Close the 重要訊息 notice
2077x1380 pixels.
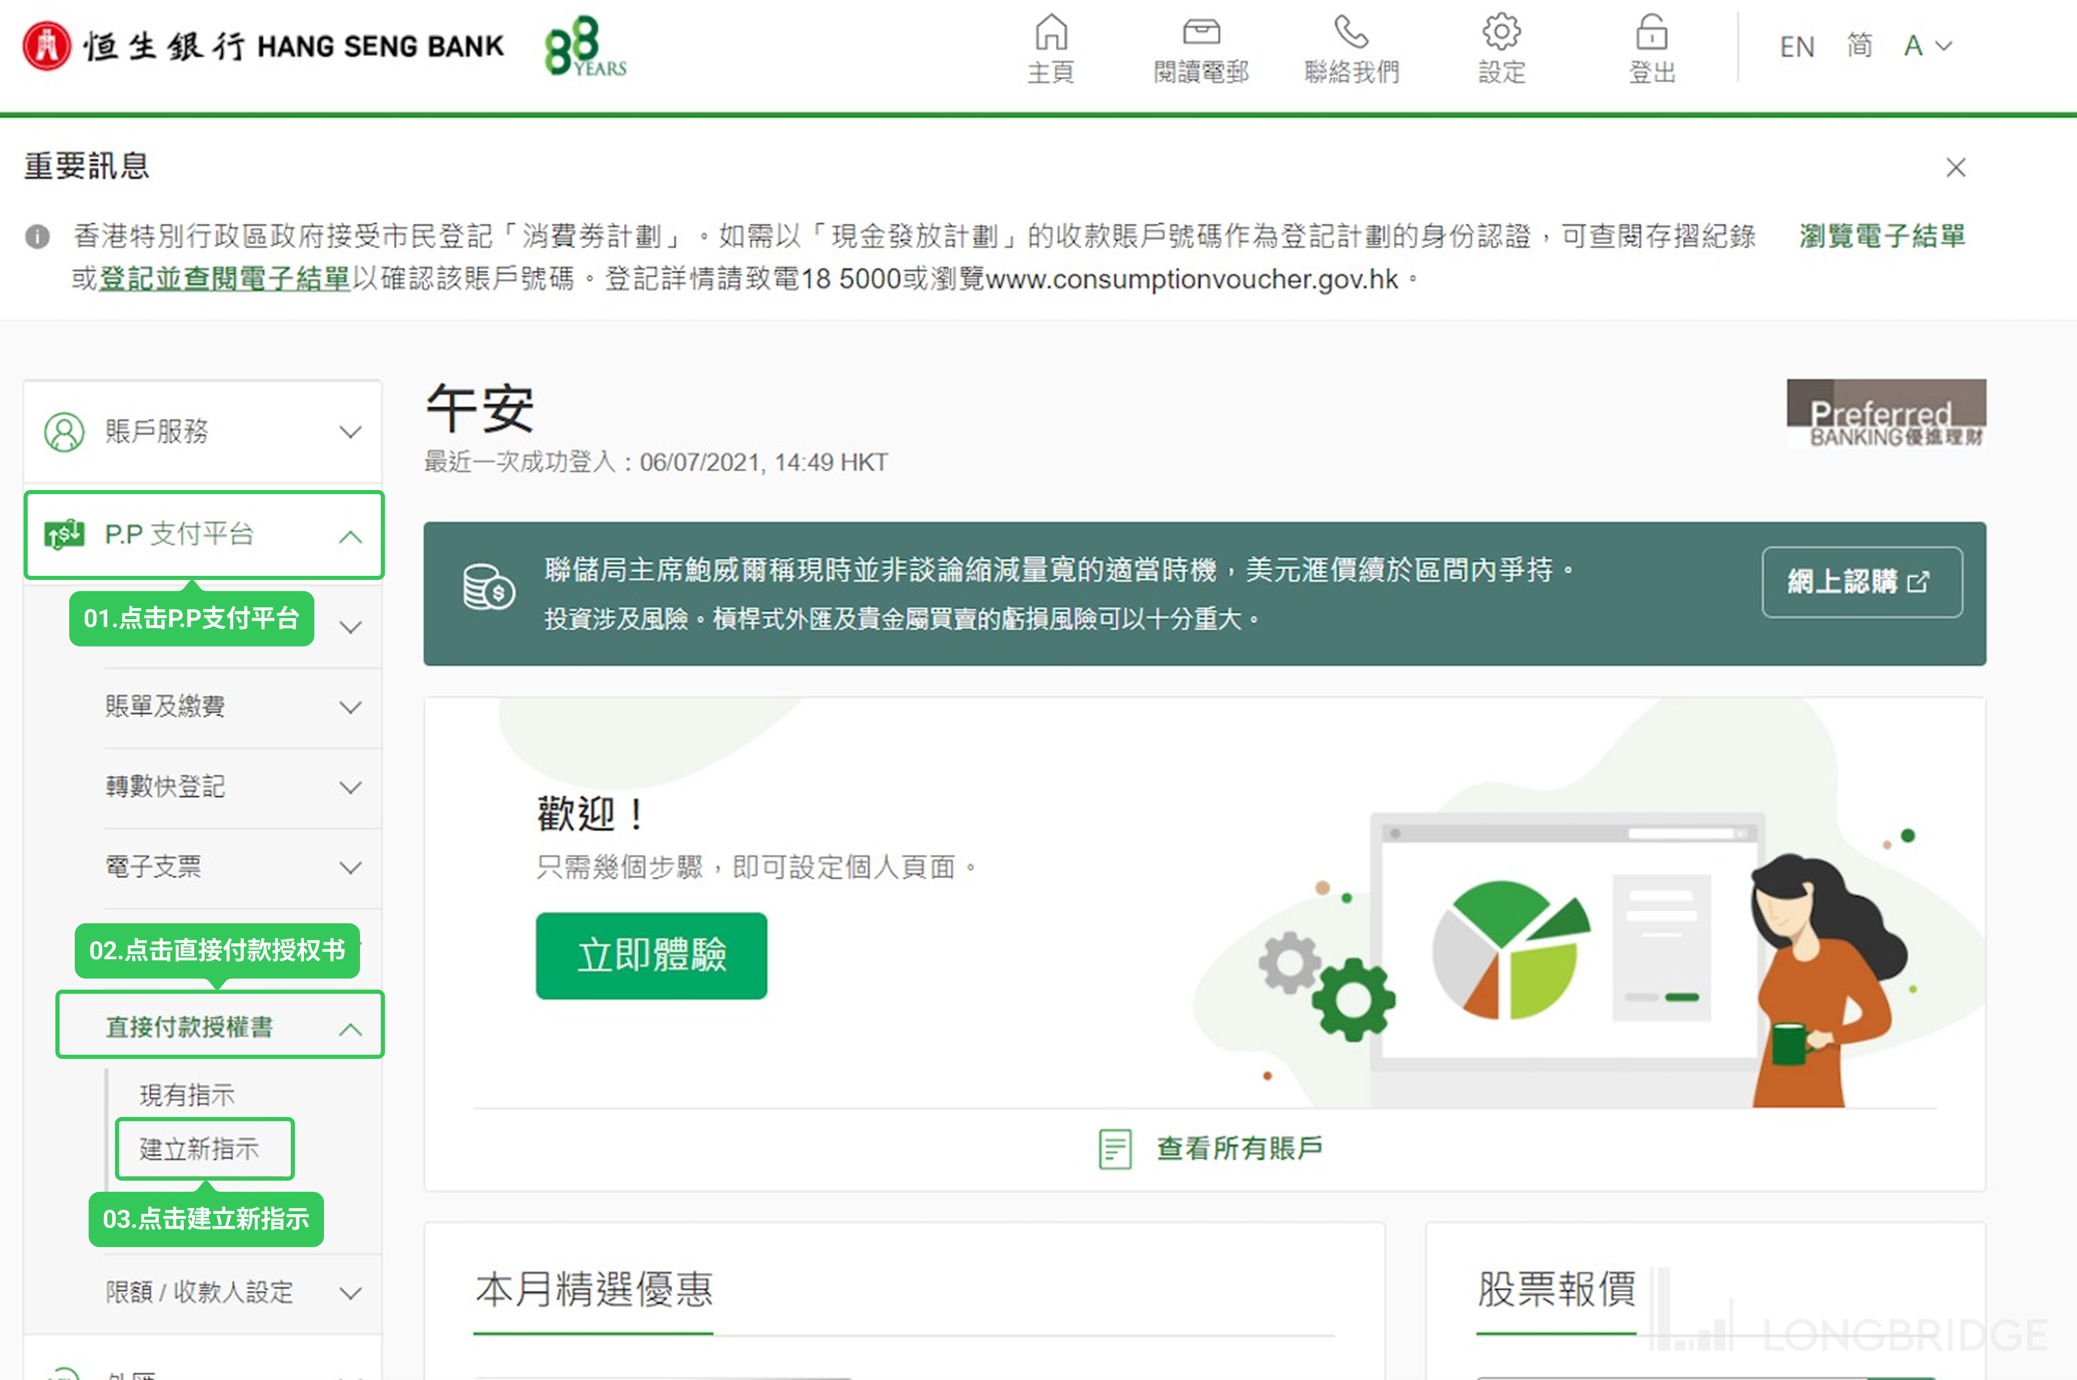click(1955, 167)
